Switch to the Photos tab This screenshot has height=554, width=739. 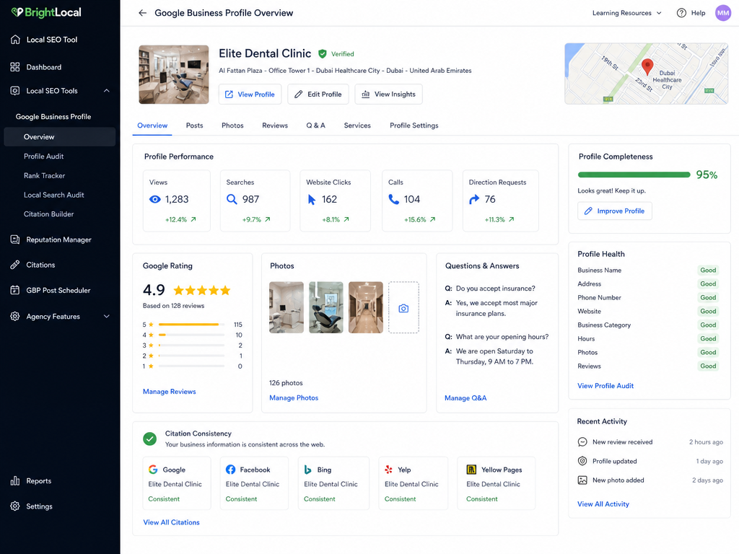coord(232,126)
